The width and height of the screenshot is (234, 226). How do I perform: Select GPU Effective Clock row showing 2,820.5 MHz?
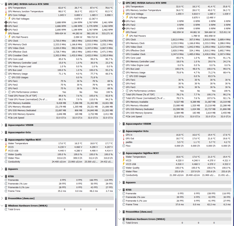coord(177,51)
